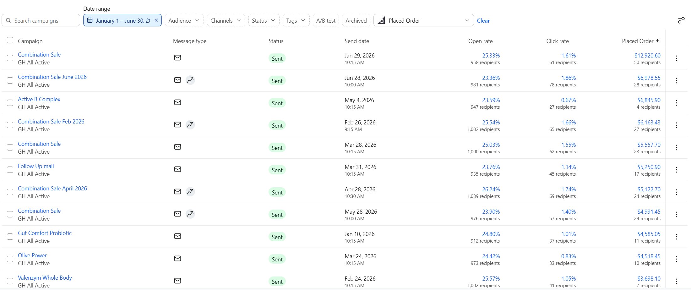The height and width of the screenshot is (290, 691).
Task: Open more options for Active B Complex
Action: pyautogui.click(x=677, y=103)
